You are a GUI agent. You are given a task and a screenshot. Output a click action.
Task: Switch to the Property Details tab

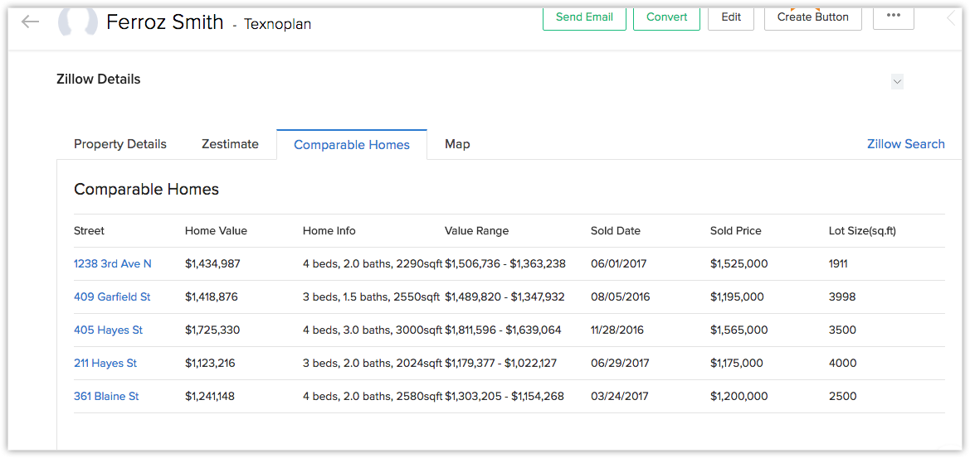click(120, 144)
